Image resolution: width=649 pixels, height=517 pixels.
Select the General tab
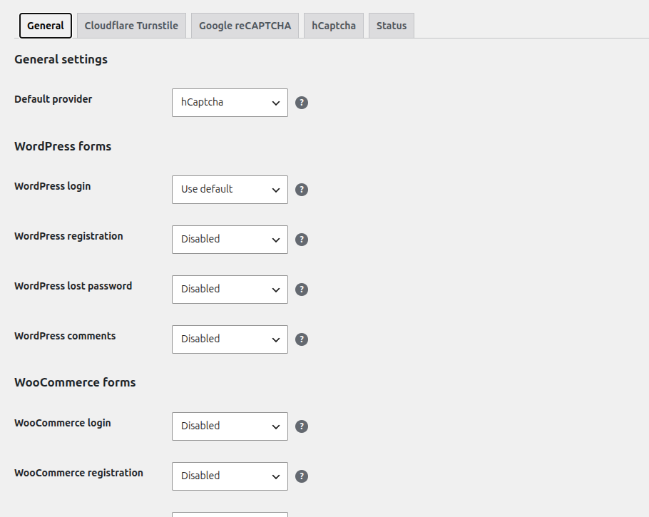pos(46,26)
